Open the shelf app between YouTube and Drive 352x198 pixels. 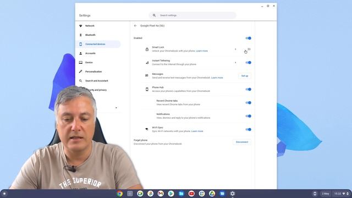202,194
